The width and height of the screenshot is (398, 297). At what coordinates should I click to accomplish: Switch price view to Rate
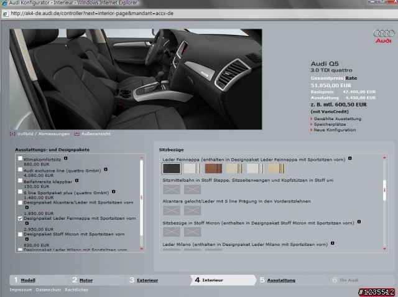(x=351, y=78)
